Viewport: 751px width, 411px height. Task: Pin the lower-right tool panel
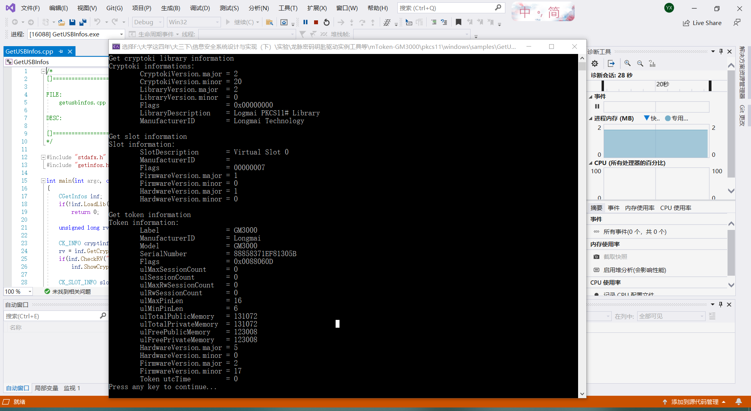(x=720, y=304)
